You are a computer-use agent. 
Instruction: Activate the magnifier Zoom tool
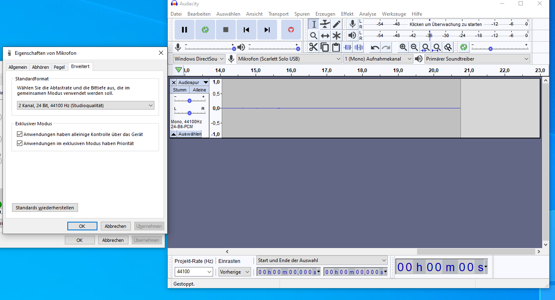pos(314,35)
